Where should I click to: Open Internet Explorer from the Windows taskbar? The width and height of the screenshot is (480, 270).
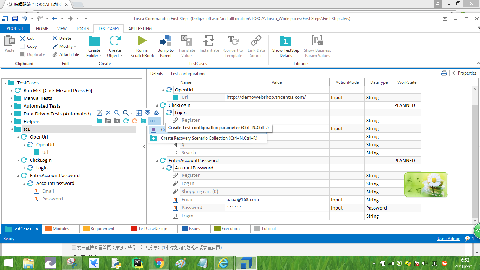(224, 263)
